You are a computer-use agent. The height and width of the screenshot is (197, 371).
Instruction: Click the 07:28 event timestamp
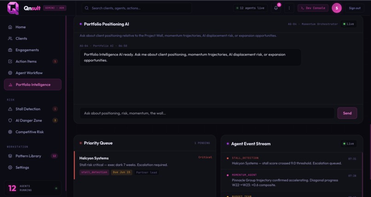click(352, 176)
